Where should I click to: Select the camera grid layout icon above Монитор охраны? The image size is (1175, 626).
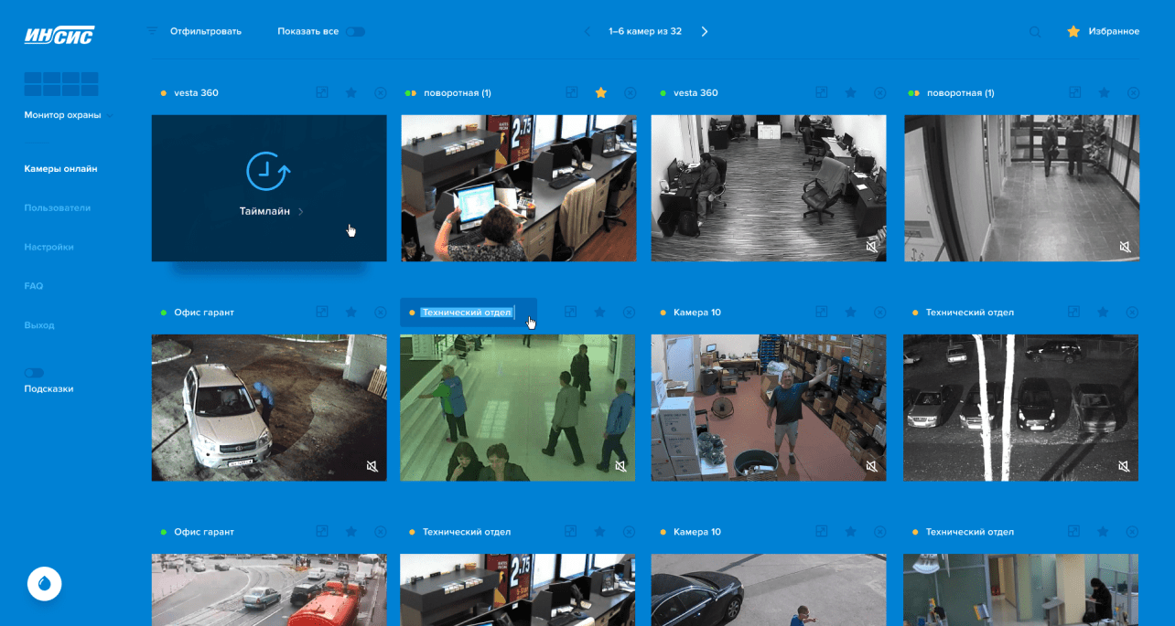61,84
